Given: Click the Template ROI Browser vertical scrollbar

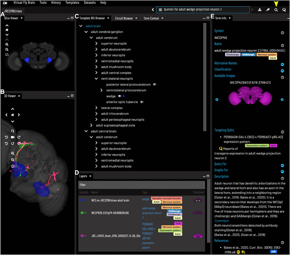Looking at the screenshot, I should (x=204, y=77).
